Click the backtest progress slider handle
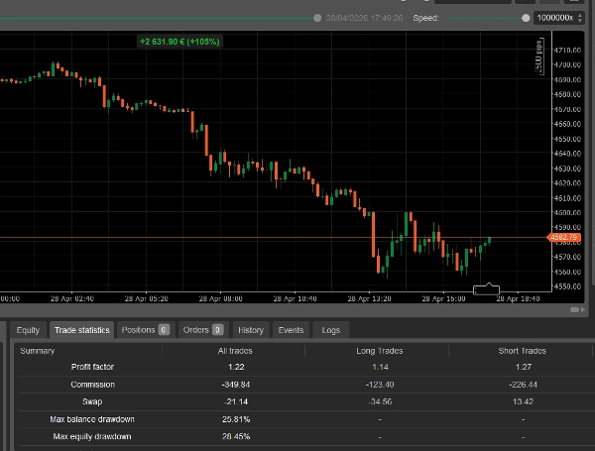The image size is (595, 451). [x=317, y=18]
